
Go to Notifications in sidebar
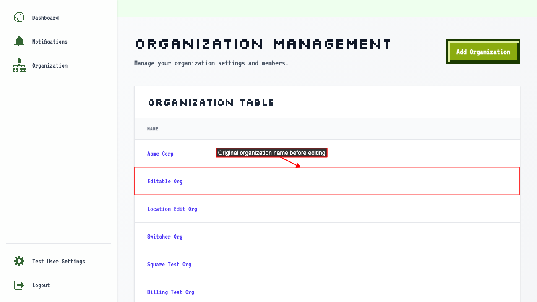tap(50, 42)
